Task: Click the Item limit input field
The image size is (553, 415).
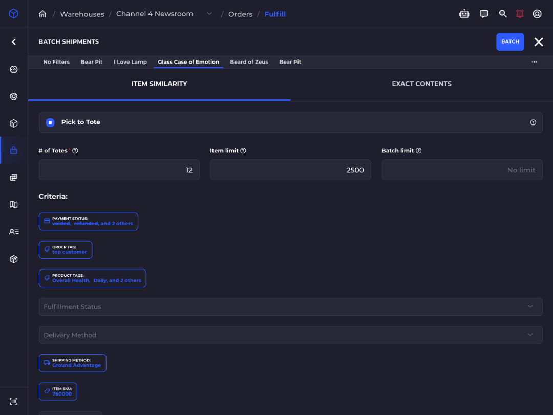Action: [290, 170]
